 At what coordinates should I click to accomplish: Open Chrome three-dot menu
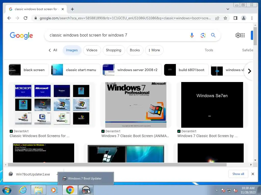[x=252, y=18]
